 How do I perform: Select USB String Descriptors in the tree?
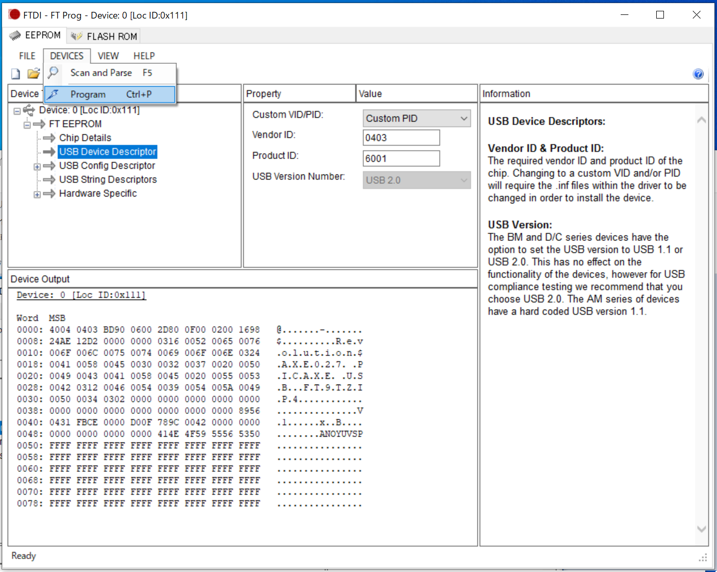click(108, 179)
